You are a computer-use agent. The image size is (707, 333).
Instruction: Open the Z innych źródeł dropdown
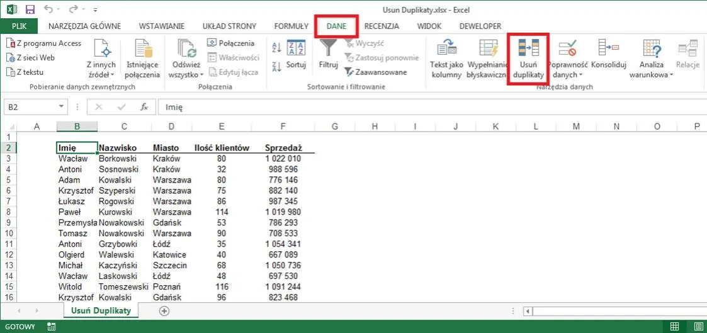[101, 75]
